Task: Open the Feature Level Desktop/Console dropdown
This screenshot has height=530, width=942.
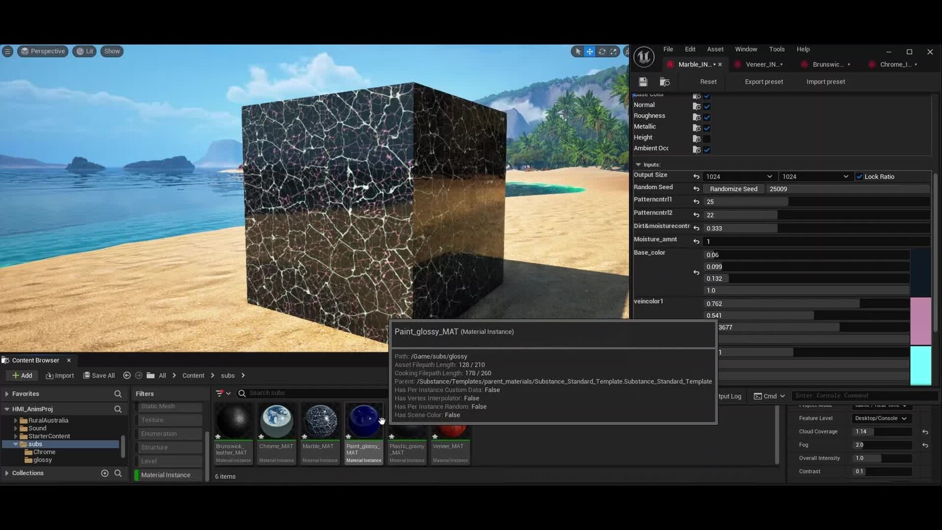Action: click(881, 419)
